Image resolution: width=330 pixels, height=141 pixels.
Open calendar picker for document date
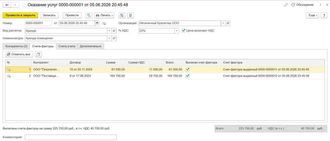97,23
